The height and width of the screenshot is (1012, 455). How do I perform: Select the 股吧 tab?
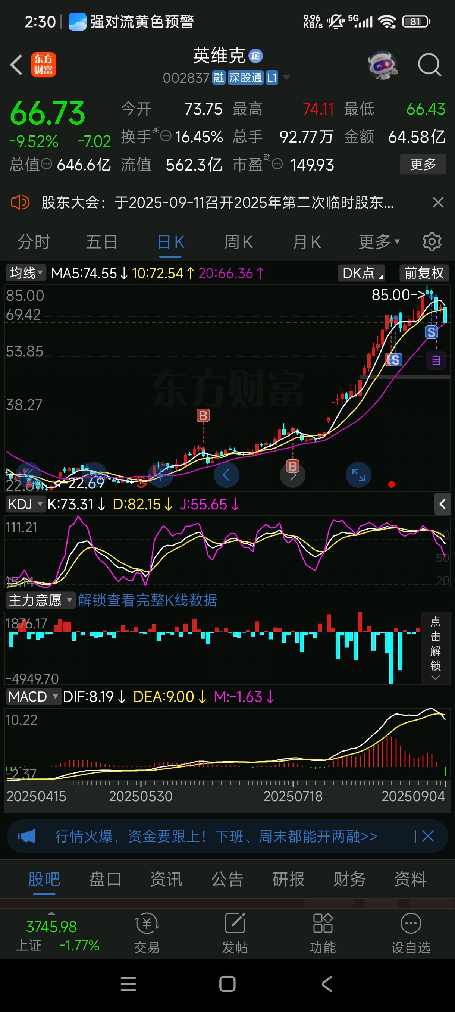pos(44,879)
